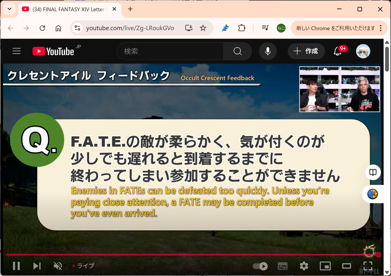Open the Chrome three-dot menu
Viewport: 391px width, 276px height.
[381, 28]
